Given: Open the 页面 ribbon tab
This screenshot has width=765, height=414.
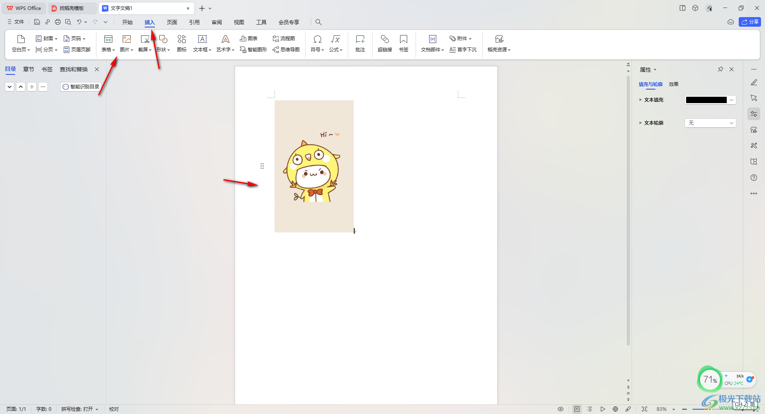Looking at the screenshot, I should [x=172, y=22].
